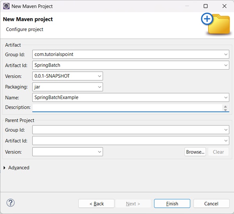Image resolution: width=234 pixels, height=214 pixels.
Task: Click the help question mark icon
Action: (x=11, y=203)
